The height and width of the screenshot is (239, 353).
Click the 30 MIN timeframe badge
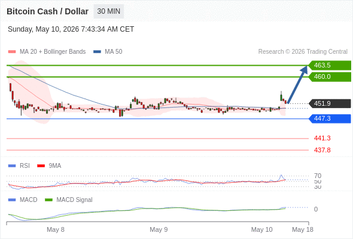pyautogui.click(x=108, y=11)
